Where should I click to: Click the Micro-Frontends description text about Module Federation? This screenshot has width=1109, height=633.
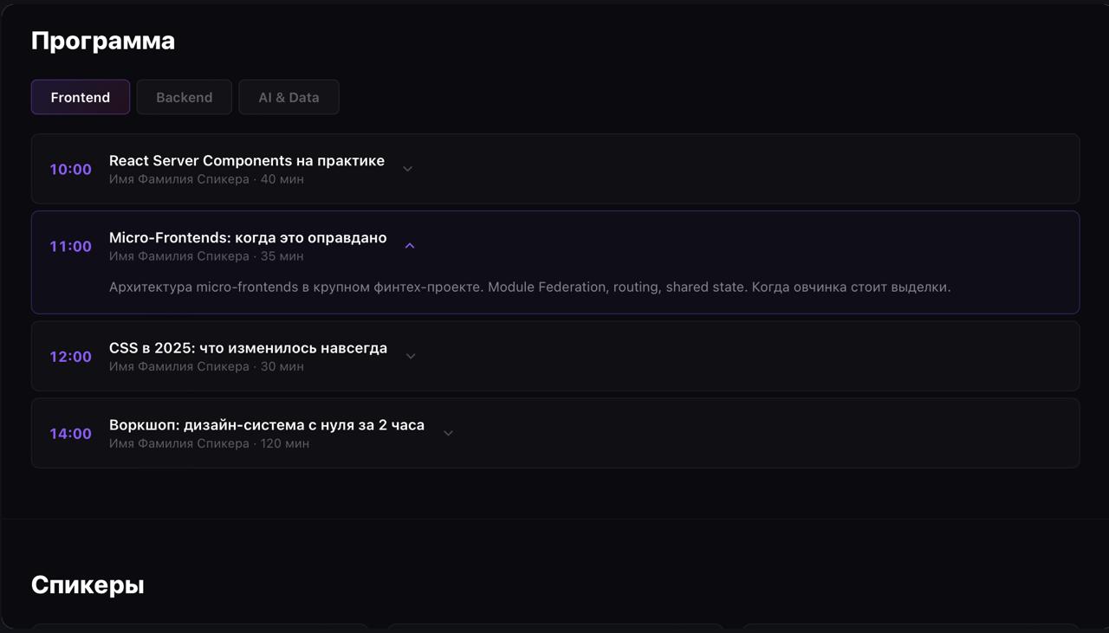pos(529,287)
